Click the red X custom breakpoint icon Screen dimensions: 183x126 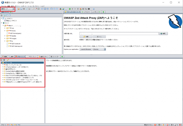pos(80,9)
